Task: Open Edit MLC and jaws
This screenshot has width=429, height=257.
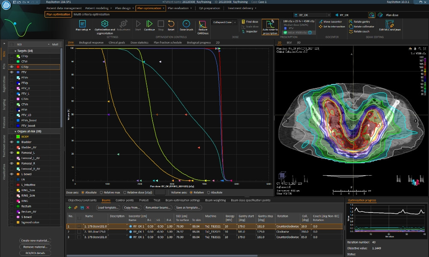Action: coord(390,25)
